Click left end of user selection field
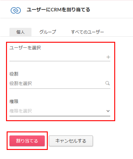Viewport: 133px width, 159px height. (11, 57)
